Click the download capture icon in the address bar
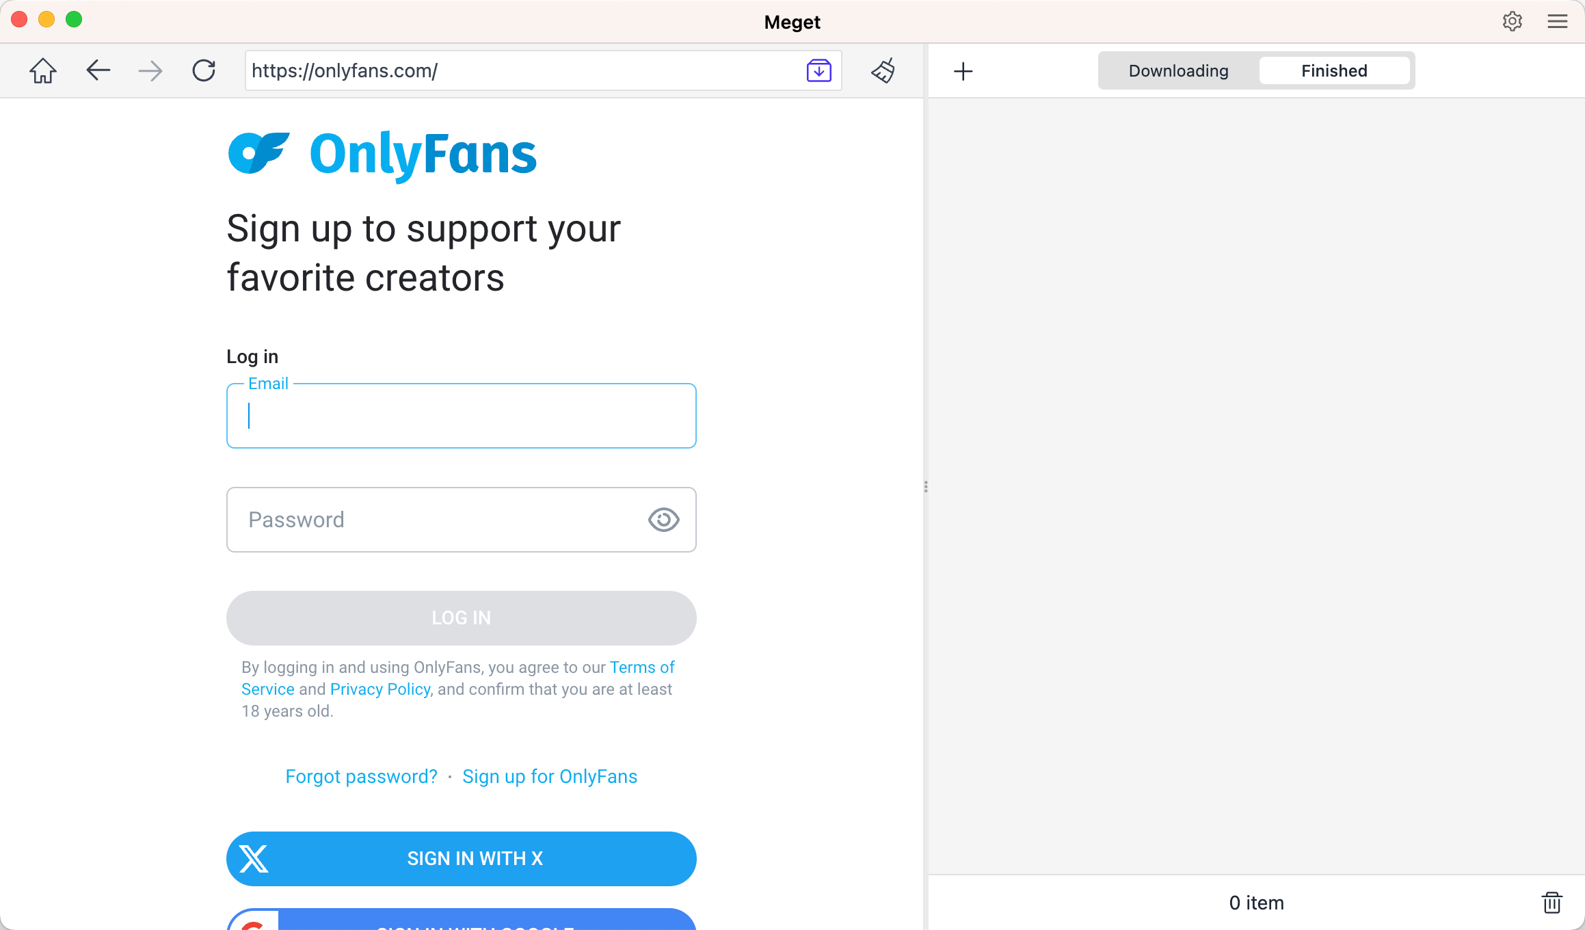This screenshot has height=930, width=1585. click(818, 70)
